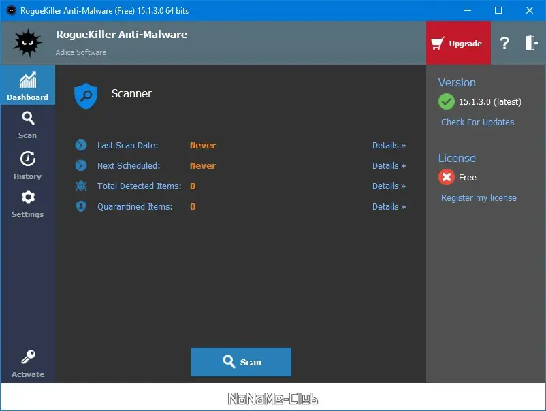Click the arrow icon beside Next Scheduled
Image resolution: width=546 pixels, height=411 pixels.
81,165
